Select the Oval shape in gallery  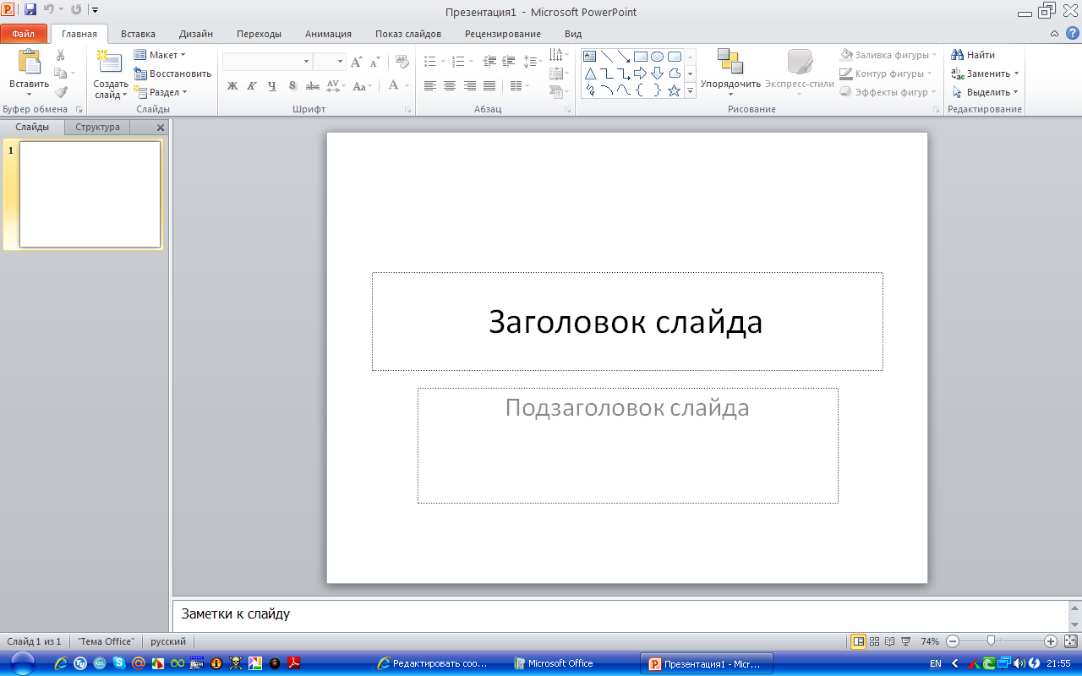click(658, 57)
